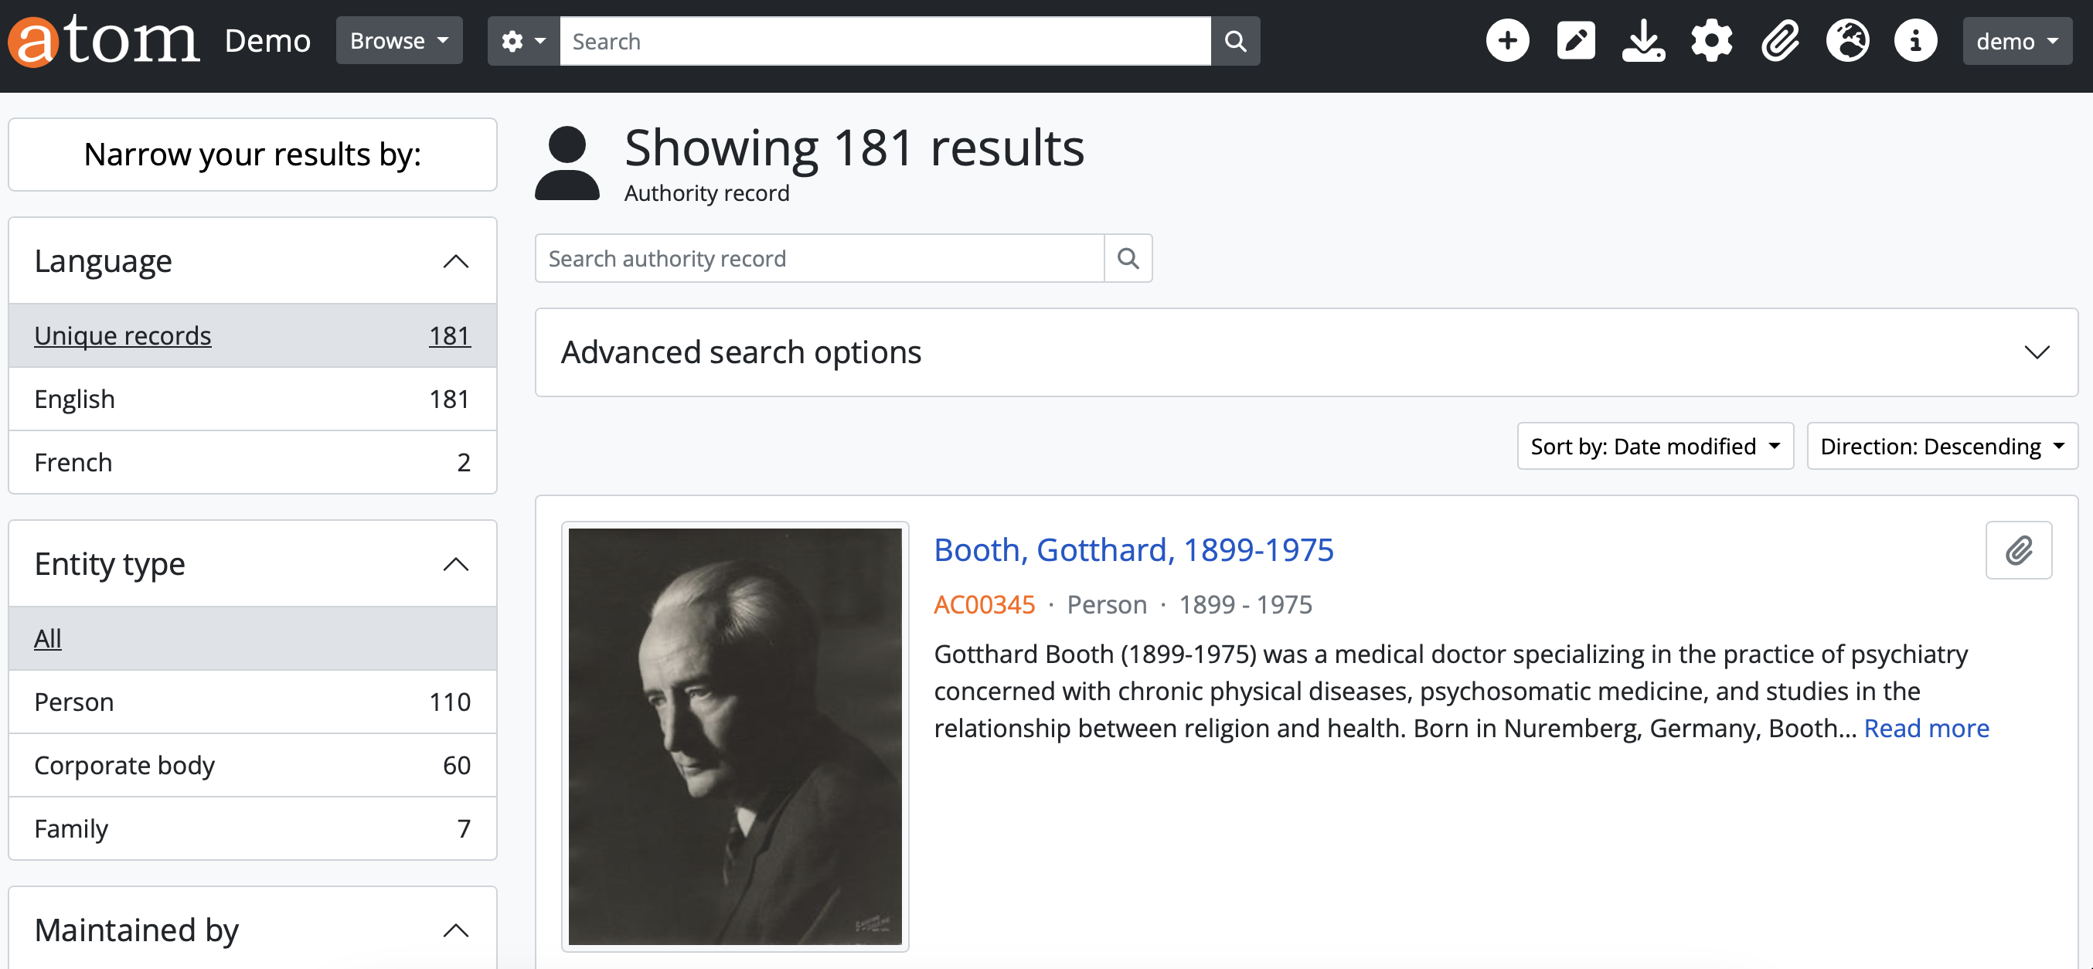Open the Sort by Date modified dropdown
The height and width of the screenshot is (969, 2093).
tap(1654, 446)
